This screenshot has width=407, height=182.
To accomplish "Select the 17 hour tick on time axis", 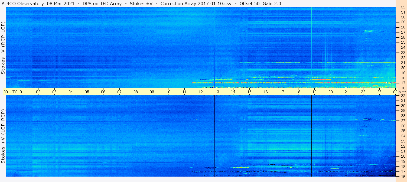I will click(x=282, y=92).
